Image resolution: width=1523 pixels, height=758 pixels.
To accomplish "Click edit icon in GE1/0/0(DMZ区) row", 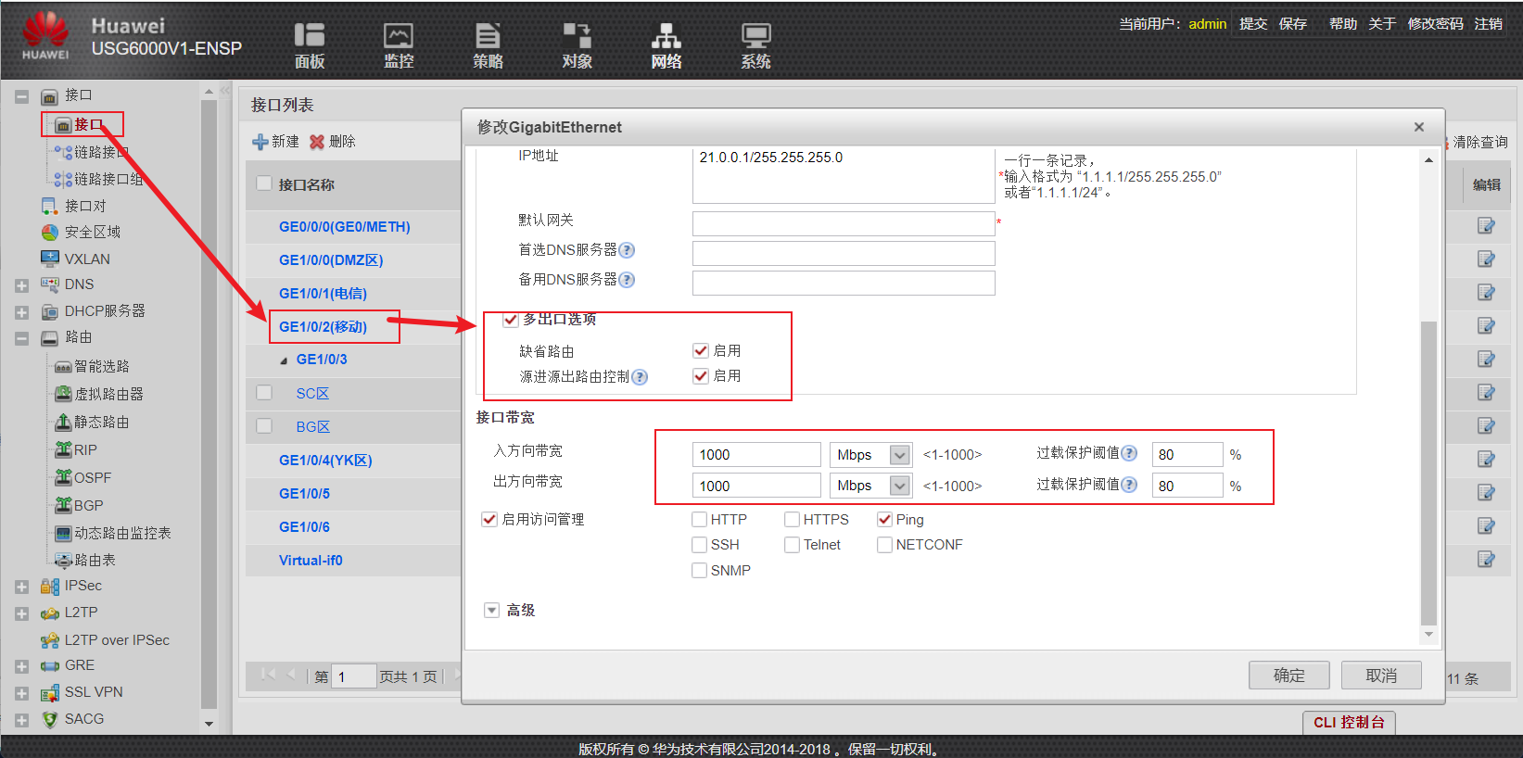I will 1486,259.
